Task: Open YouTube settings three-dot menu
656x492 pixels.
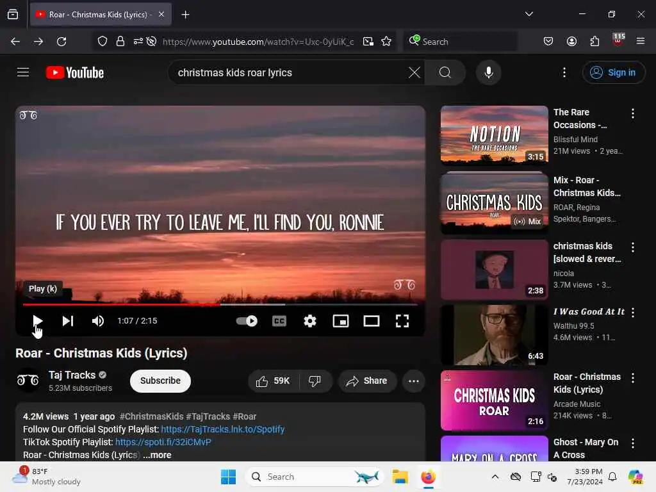Action: tap(564, 72)
